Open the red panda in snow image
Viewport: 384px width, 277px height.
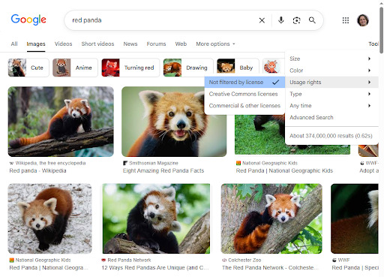[x=50, y=218]
